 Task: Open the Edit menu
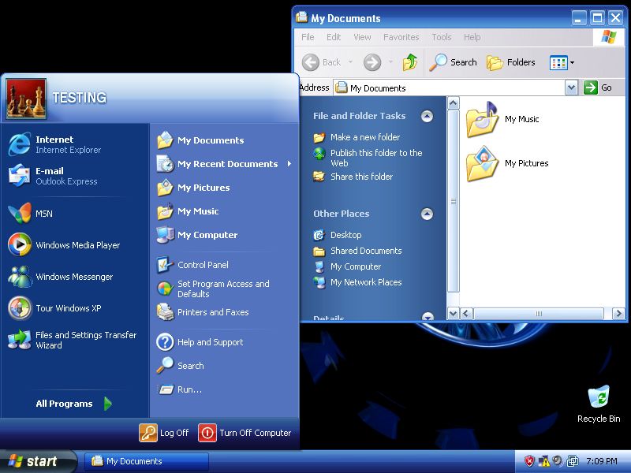tap(334, 37)
